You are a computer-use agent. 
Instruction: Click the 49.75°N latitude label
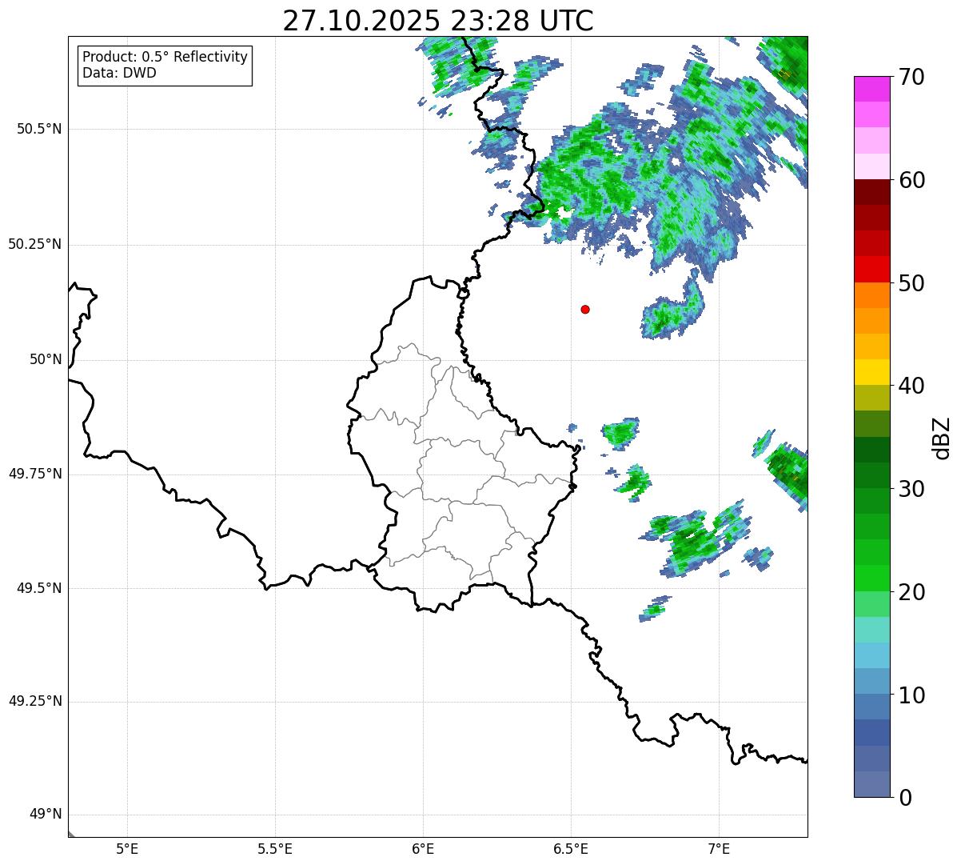34,474
